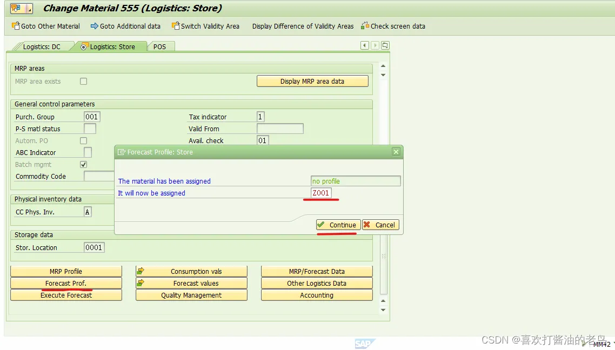This screenshot has width=615, height=350.
Task: Click the tab strip scroll right arrow
Action: point(375,45)
